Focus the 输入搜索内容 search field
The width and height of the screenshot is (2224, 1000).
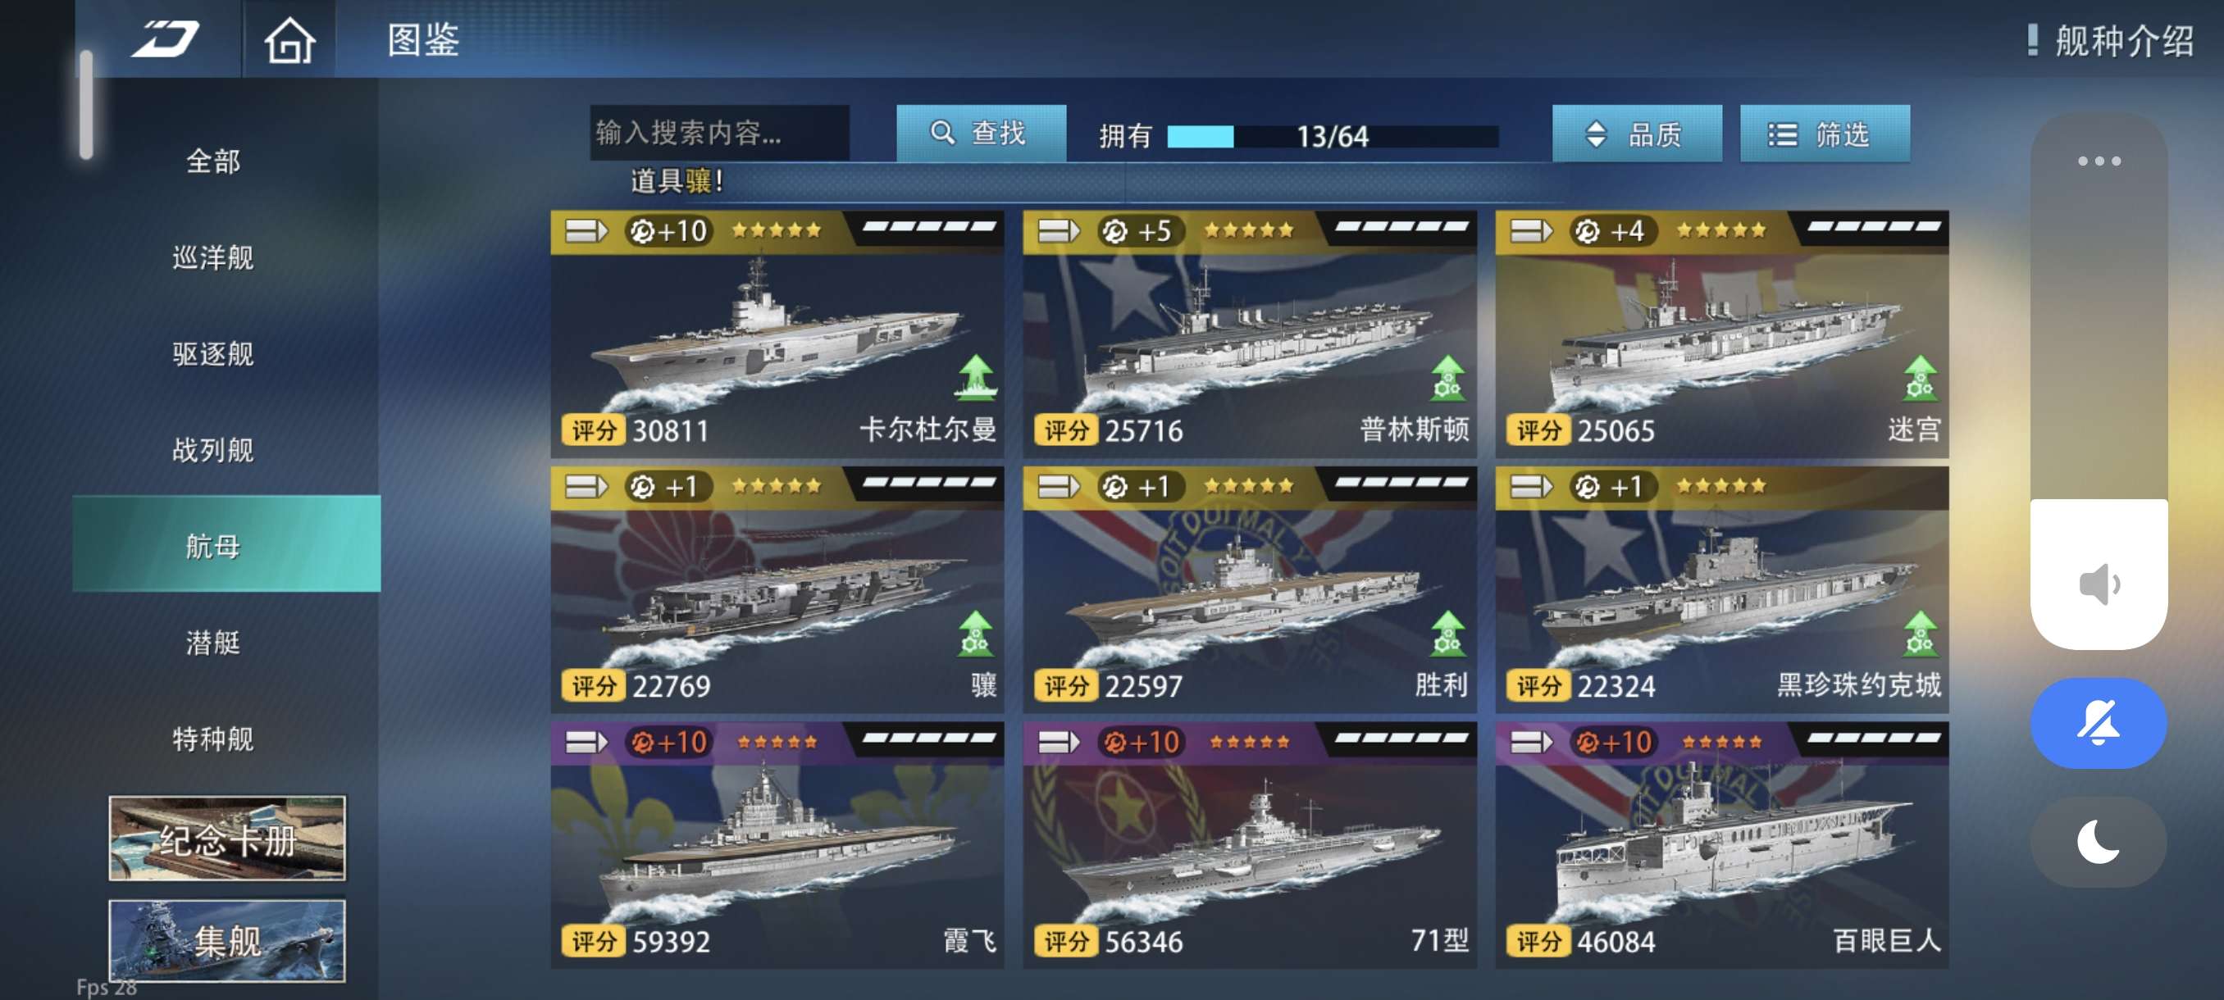point(719,133)
